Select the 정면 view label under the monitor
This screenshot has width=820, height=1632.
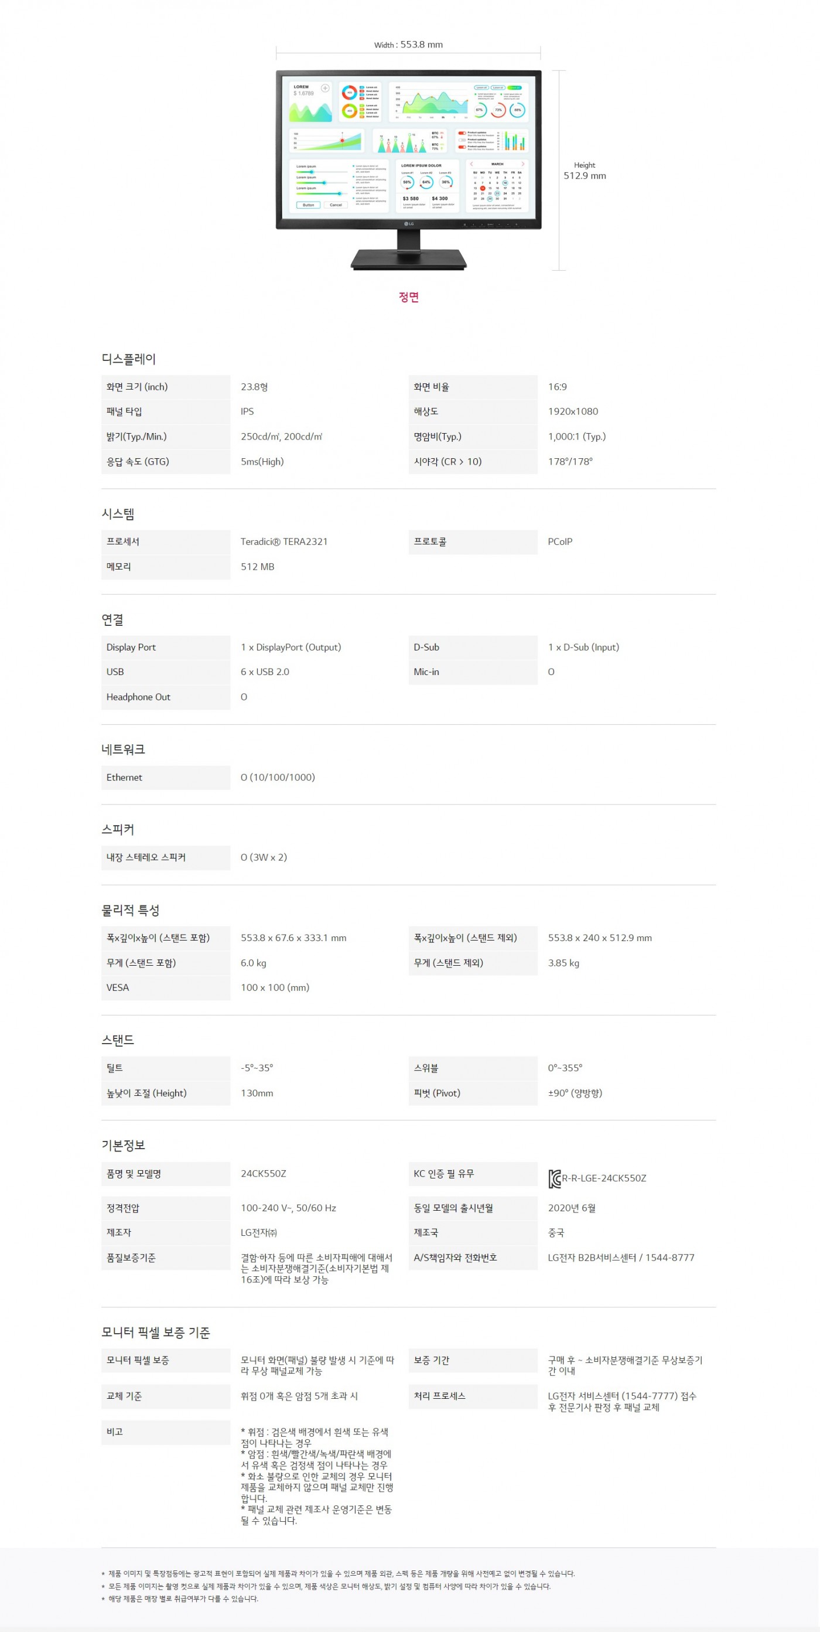pyautogui.click(x=408, y=297)
